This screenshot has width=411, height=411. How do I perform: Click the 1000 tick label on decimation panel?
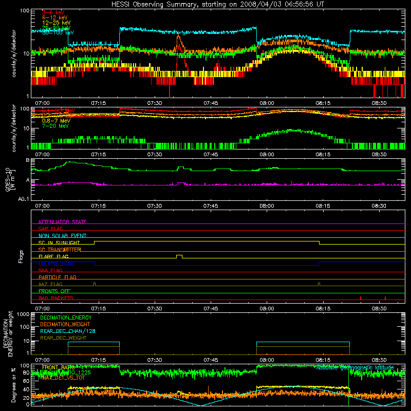[23, 314]
